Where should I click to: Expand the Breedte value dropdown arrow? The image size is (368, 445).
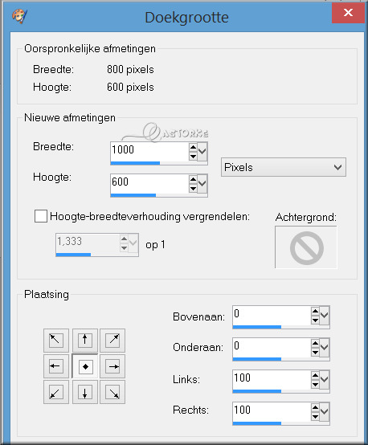[x=202, y=152]
